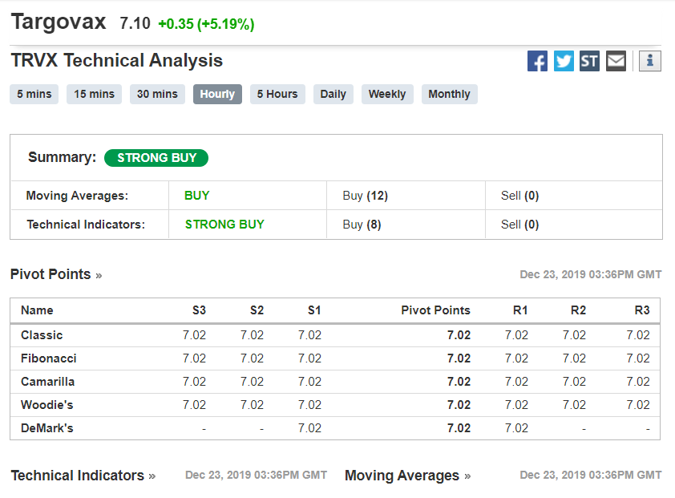The width and height of the screenshot is (675, 498).
Task: Open the info icon button
Action: (x=650, y=61)
